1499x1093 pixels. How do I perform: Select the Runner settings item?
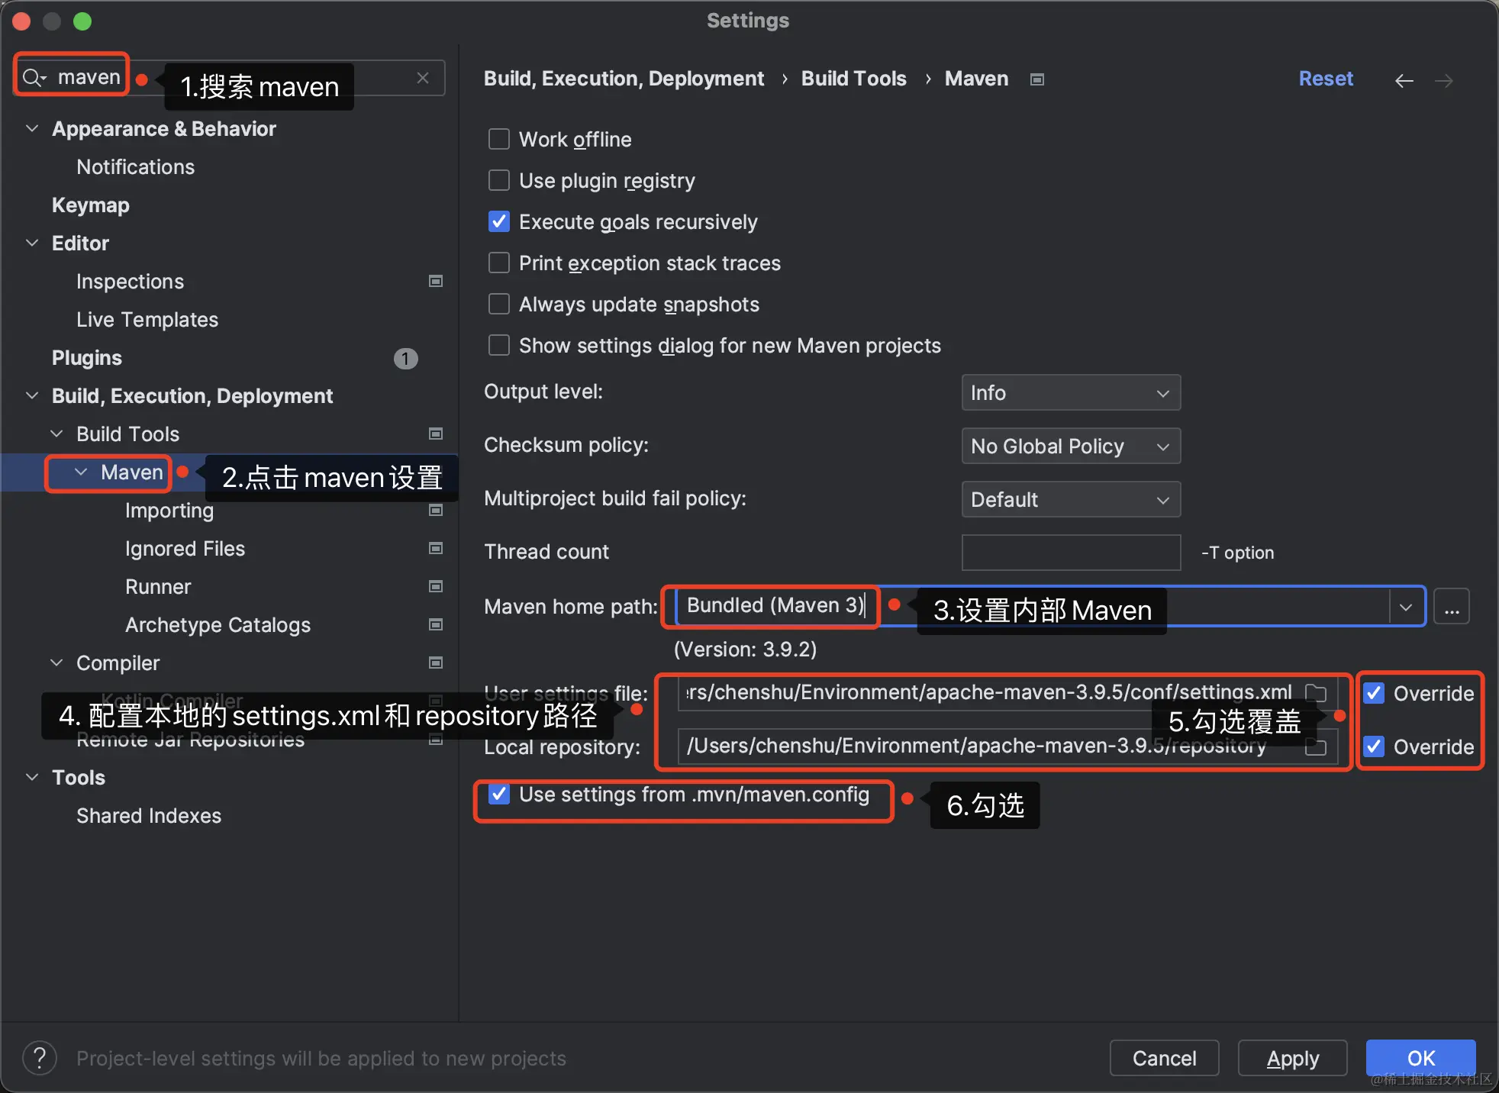click(x=158, y=586)
